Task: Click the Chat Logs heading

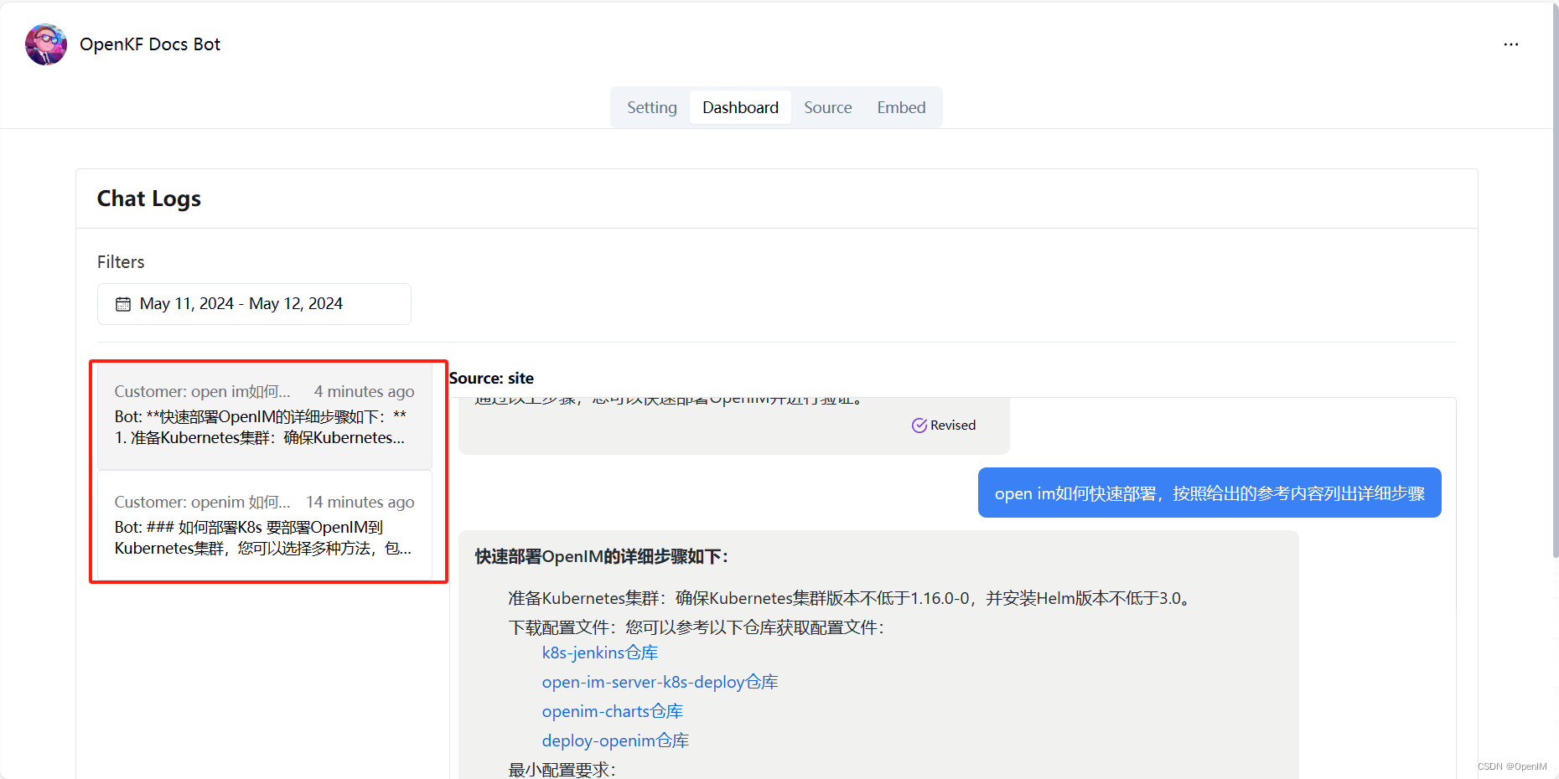Action: (x=149, y=199)
